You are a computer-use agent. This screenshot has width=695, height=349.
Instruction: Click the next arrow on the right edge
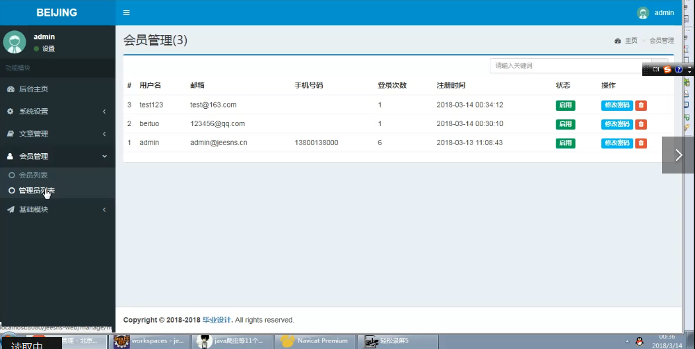point(678,155)
